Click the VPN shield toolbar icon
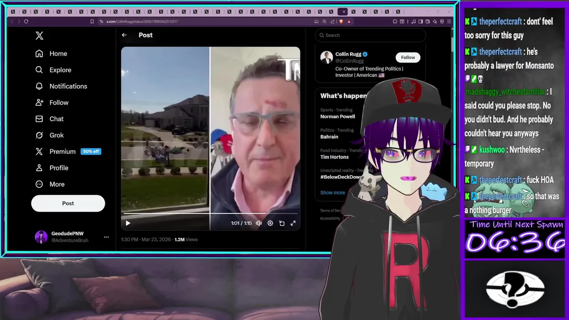The width and height of the screenshot is (569, 320). pos(442,21)
